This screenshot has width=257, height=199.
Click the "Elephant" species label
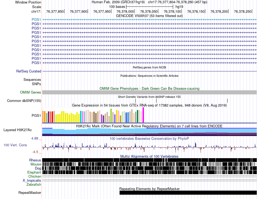click(x=34, y=173)
